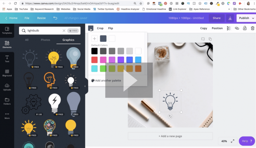This screenshot has width=256, height=148.
Task: Click the Copy button
Action: (204, 28)
